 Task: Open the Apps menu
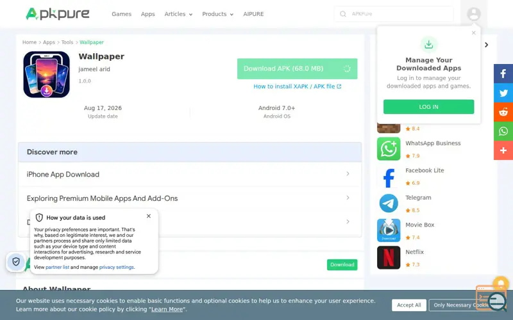(148, 14)
